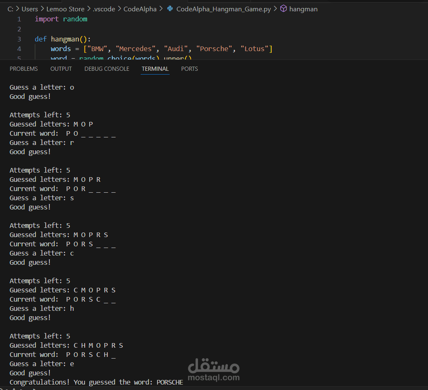Open the 'Lemoo Store' breadcrumb segment

point(65,9)
